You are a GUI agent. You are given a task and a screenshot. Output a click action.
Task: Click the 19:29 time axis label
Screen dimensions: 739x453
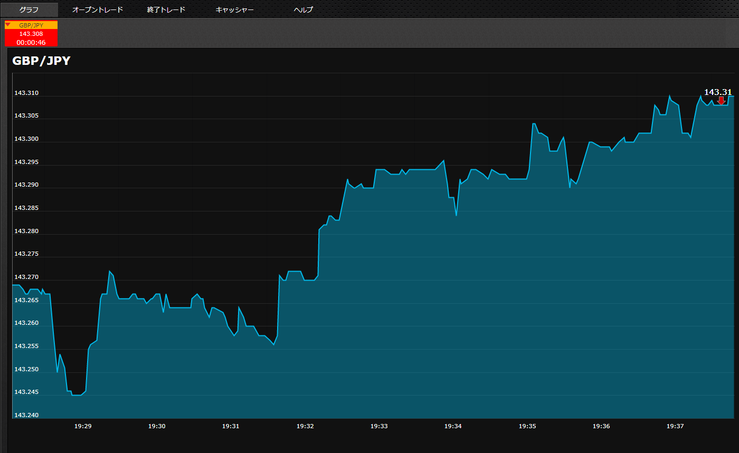[x=83, y=426]
